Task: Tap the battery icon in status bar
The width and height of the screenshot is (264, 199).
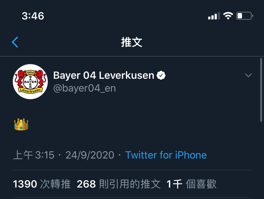Action: [x=245, y=16]
